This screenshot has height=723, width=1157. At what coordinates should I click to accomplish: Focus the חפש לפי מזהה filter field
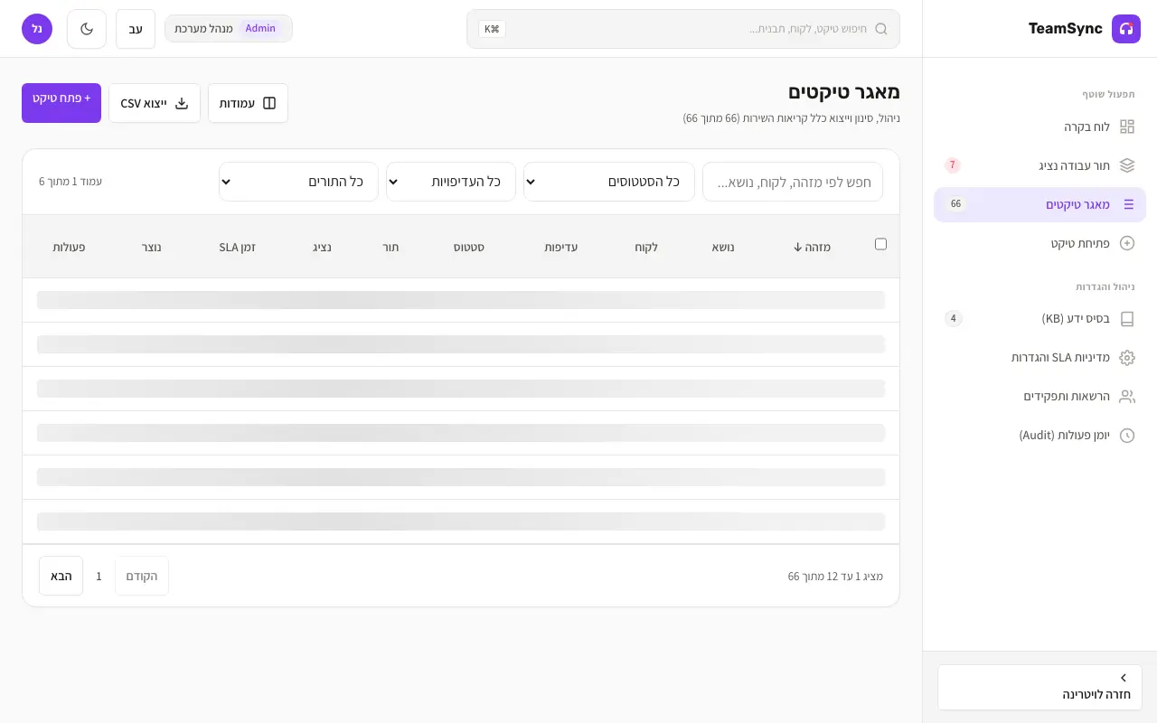click(793, 182)
